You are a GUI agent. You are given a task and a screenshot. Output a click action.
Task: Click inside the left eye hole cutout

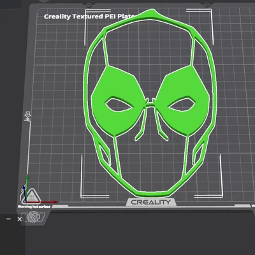click(x=119, y=104)
